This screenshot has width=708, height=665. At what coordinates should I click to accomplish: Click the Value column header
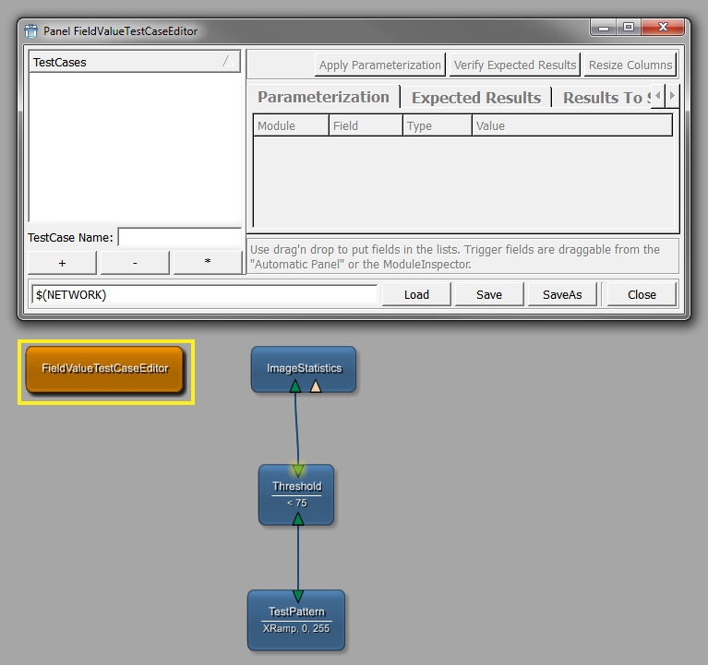pyautogui.click(x=571, y=125)
